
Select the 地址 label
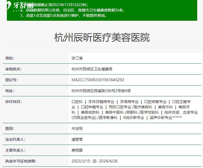coord(10,91)
